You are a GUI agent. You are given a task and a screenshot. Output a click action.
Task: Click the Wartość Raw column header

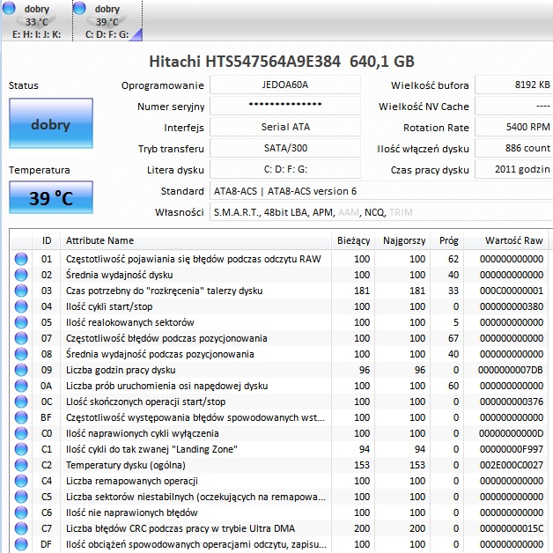506,240
